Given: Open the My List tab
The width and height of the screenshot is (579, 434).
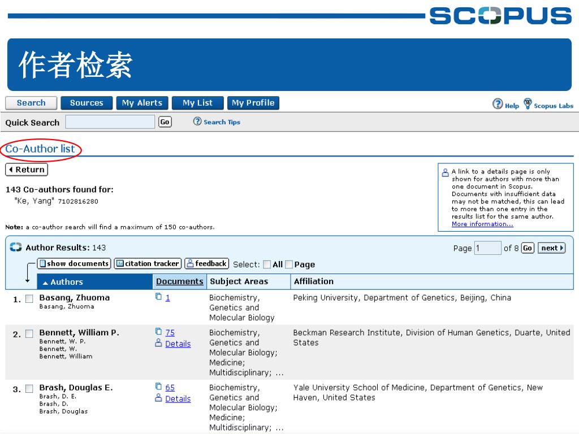Looking at the screenshot, I should pyautogui.click(x=197, y=103).
